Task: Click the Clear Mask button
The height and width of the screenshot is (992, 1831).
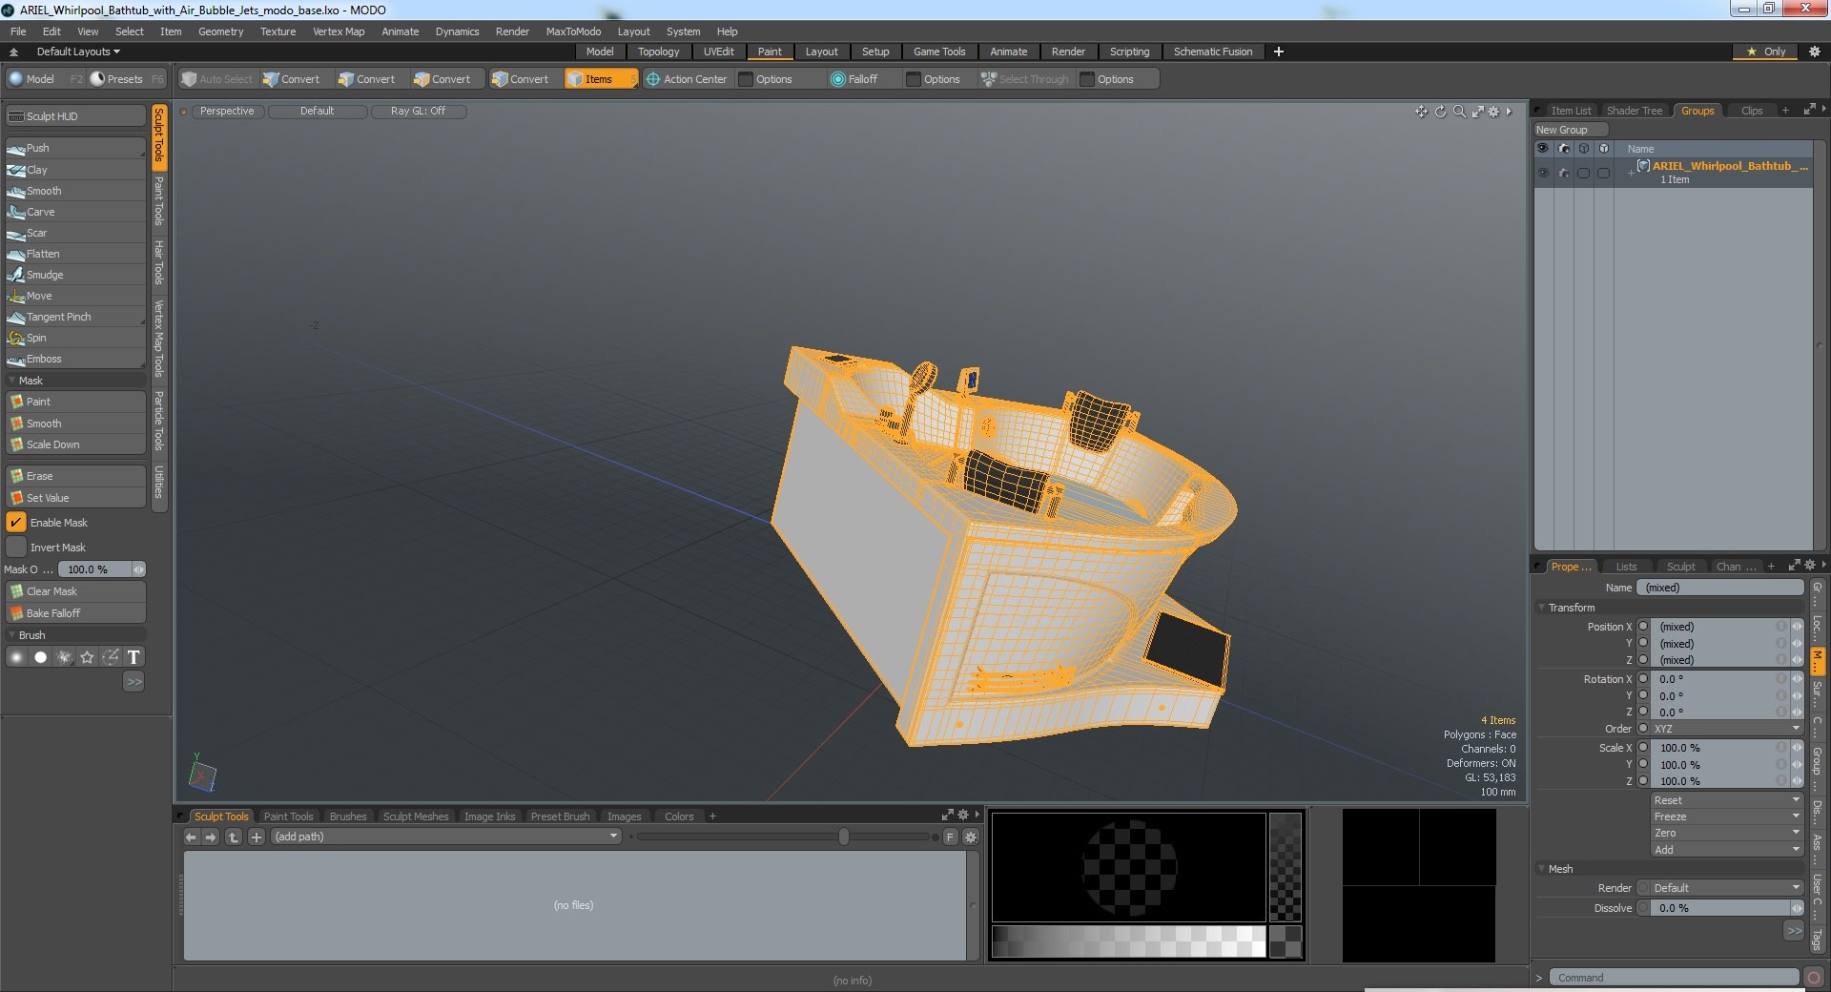Action: (75, 591)
